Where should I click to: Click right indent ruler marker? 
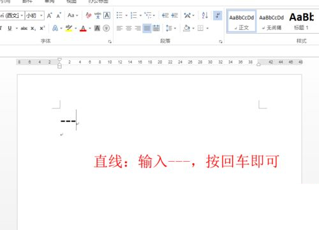tap(258, 64)
